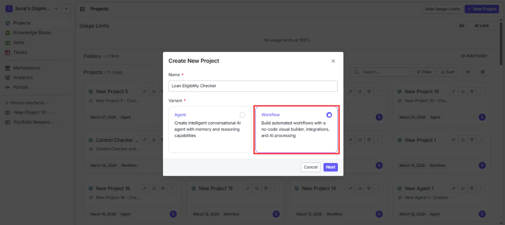505x225 pixels.
Task: Click edit pencil on New Project 14
Action: click(x=351, y=188)
